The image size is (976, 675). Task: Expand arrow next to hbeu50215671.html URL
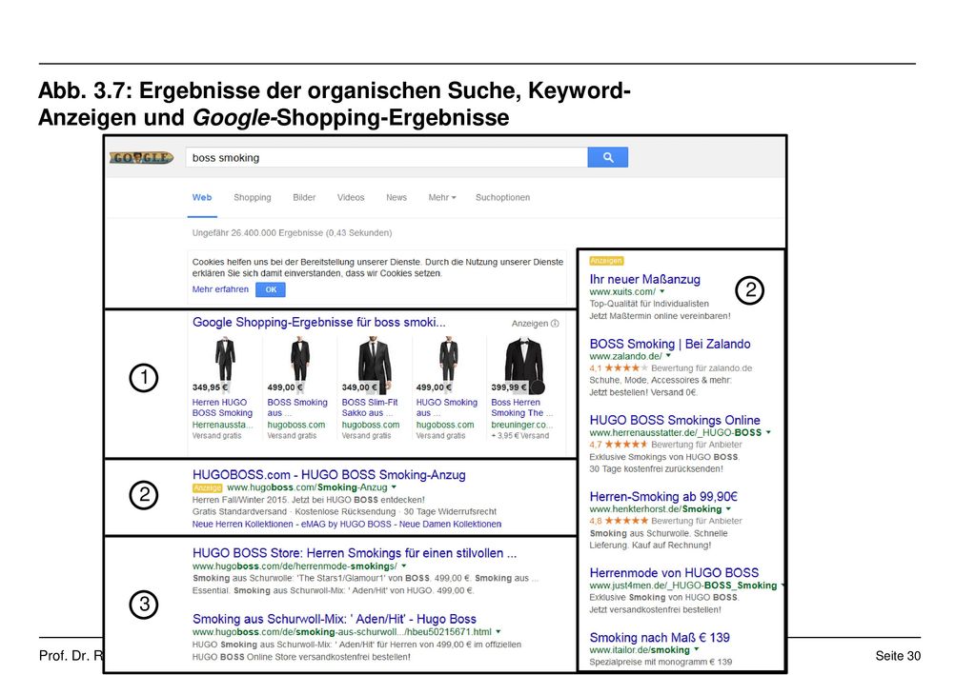pyautogui.click(x=498, y=631)
